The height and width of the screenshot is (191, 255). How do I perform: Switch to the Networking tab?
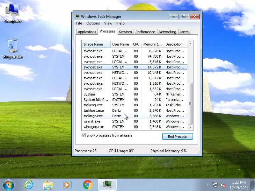(167, 32)
